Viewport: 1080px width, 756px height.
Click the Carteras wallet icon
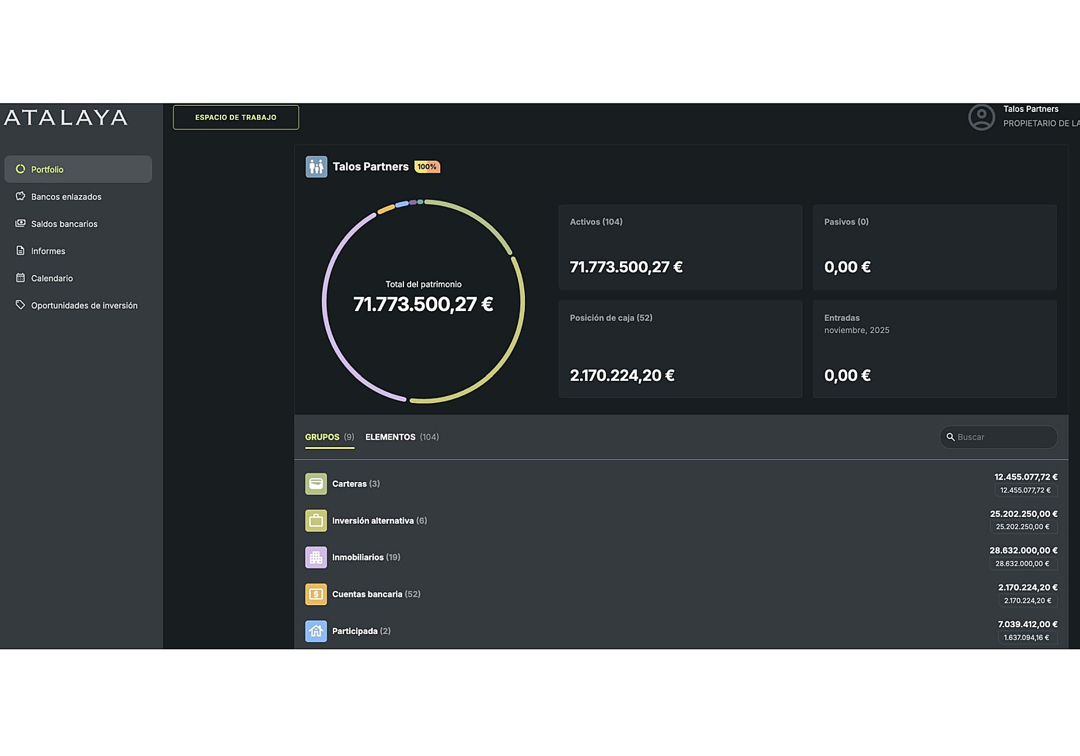click(316, 484)
